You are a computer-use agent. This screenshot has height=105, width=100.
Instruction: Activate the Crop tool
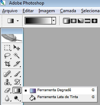coord(7,64)
